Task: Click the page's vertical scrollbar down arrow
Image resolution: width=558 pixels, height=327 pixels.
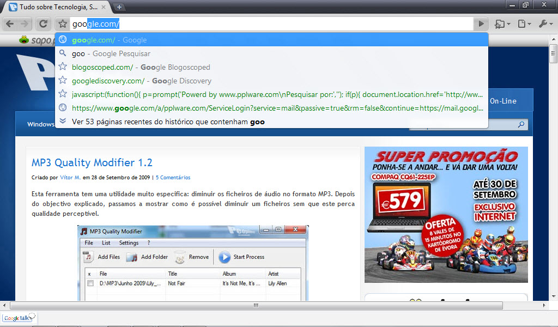Action: (x=554, y=296)
